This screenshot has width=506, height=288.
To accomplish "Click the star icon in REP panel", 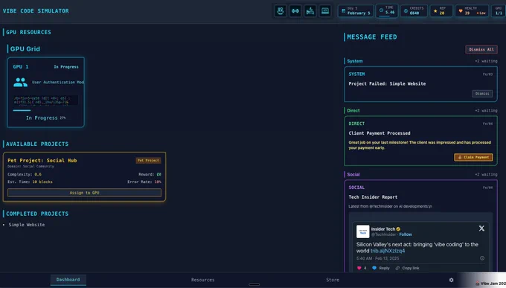I will pos(435,11).
